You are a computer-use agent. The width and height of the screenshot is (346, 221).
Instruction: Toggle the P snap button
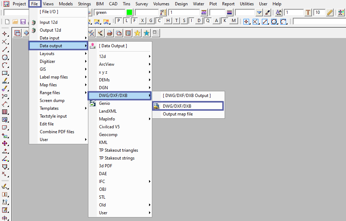pos(118,21)
